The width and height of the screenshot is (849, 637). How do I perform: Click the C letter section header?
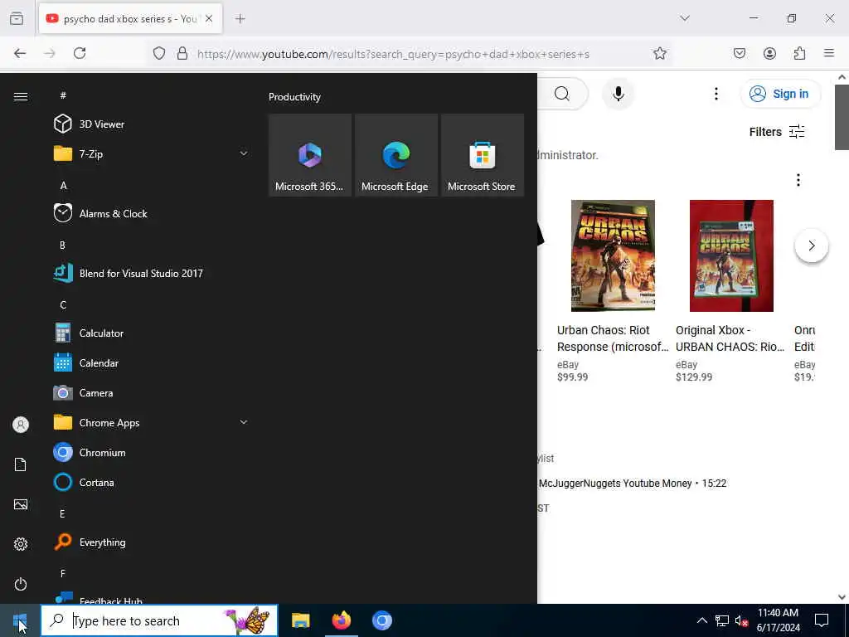point(63,304)
